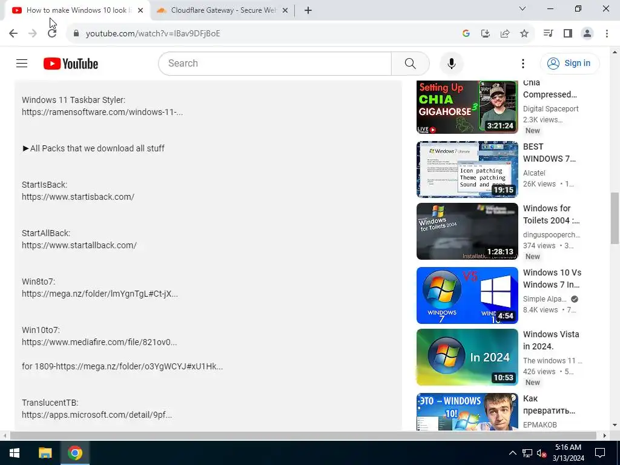Image resolution: width=620 pixels, height=465 pixels.
Task: Open Windows for Toilets 2004 thumbnail
Action: pos(467,231)
